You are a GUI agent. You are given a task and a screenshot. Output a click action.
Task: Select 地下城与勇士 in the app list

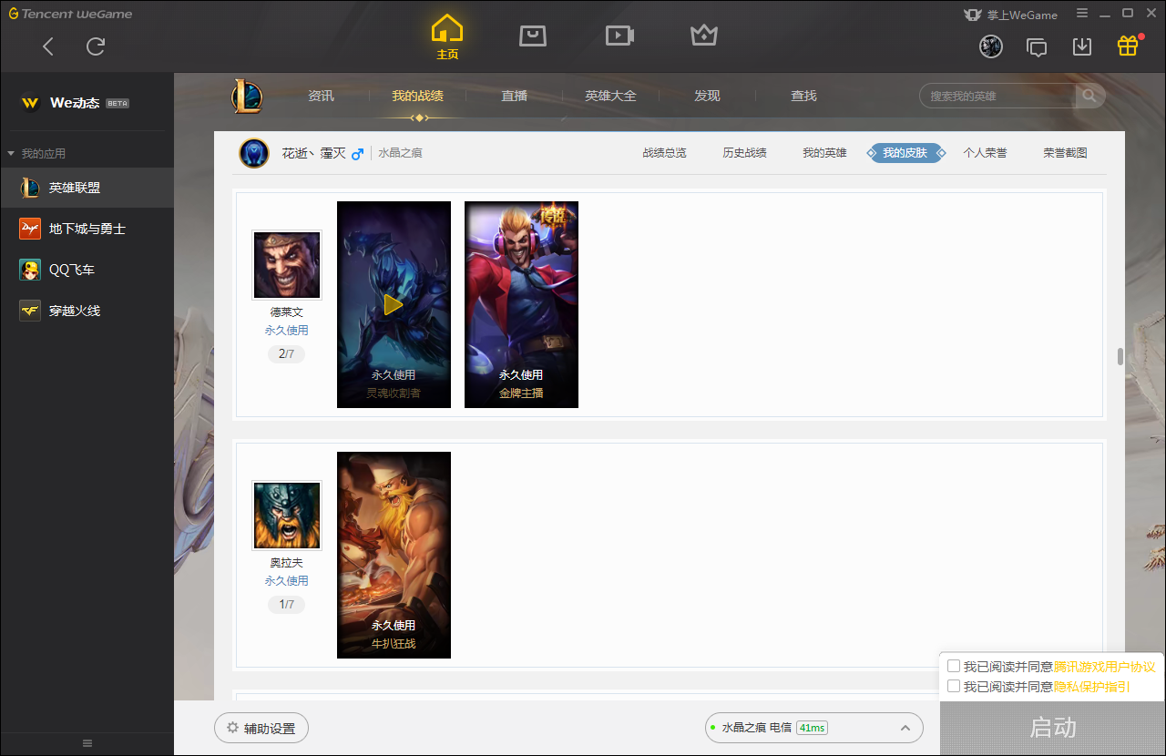pos(87,229)
